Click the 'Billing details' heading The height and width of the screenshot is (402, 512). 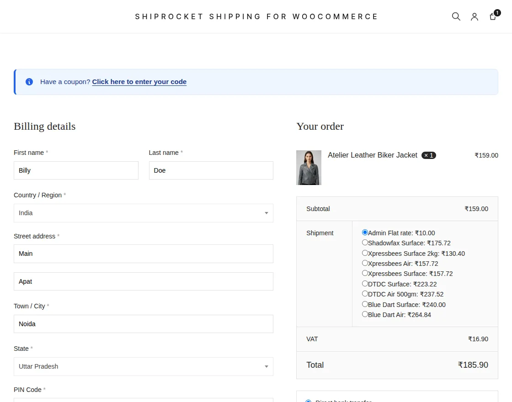tap(45, 126)
